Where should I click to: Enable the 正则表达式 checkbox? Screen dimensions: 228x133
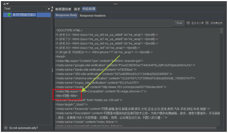click(x=207, y=23)
